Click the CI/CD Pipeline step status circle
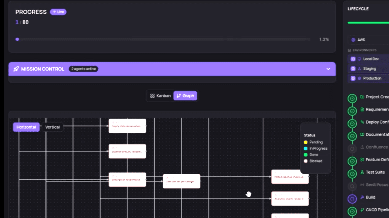Image resolution: width=389 pixels, height=218 pixels. click(352, 211)
